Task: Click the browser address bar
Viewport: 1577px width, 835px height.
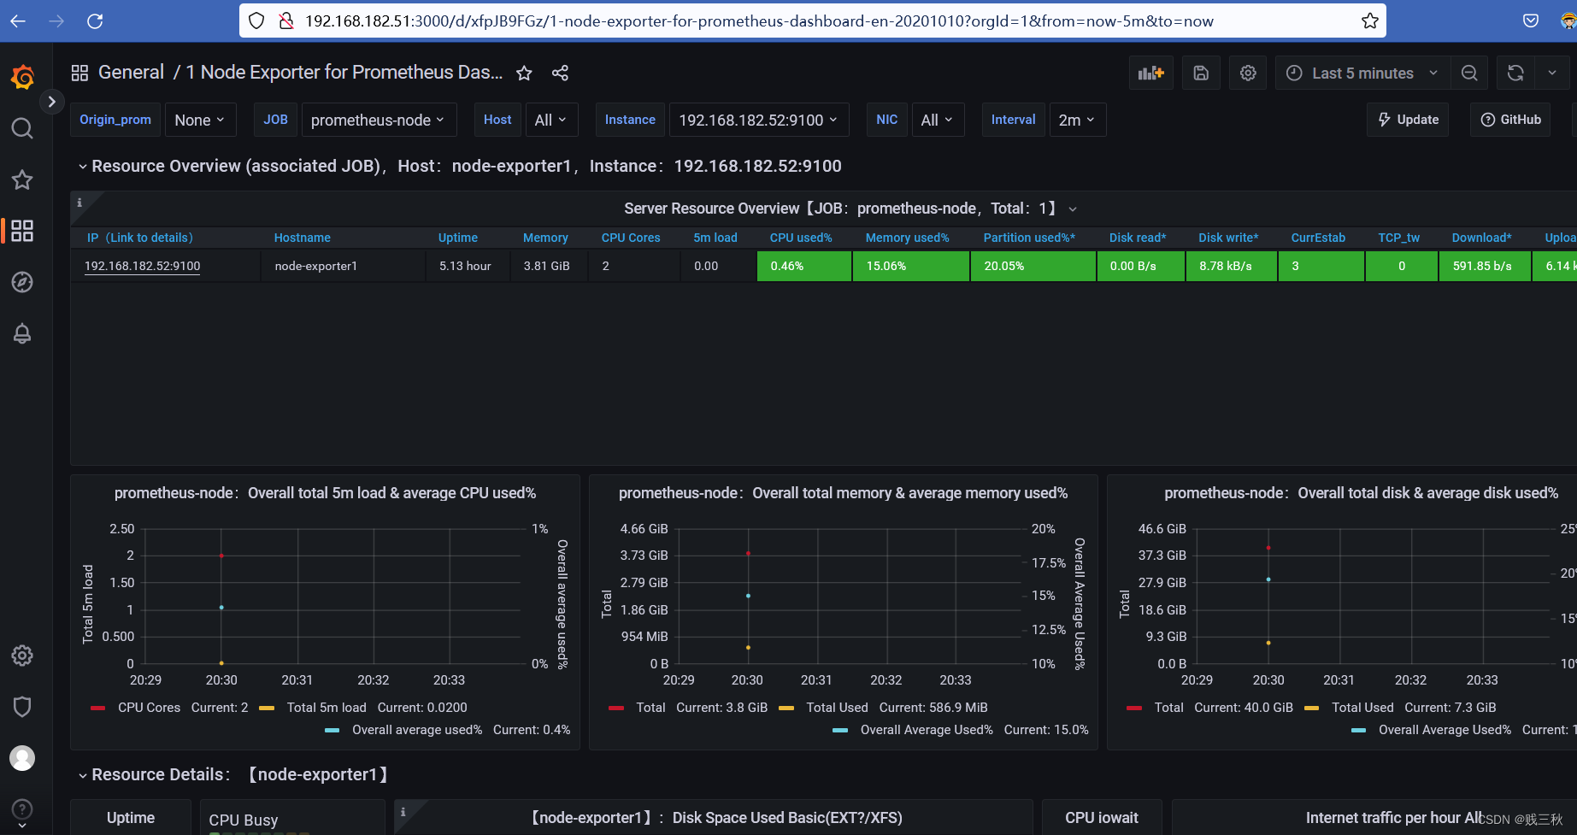Action: pyautogui.click(x=769, y=21)
